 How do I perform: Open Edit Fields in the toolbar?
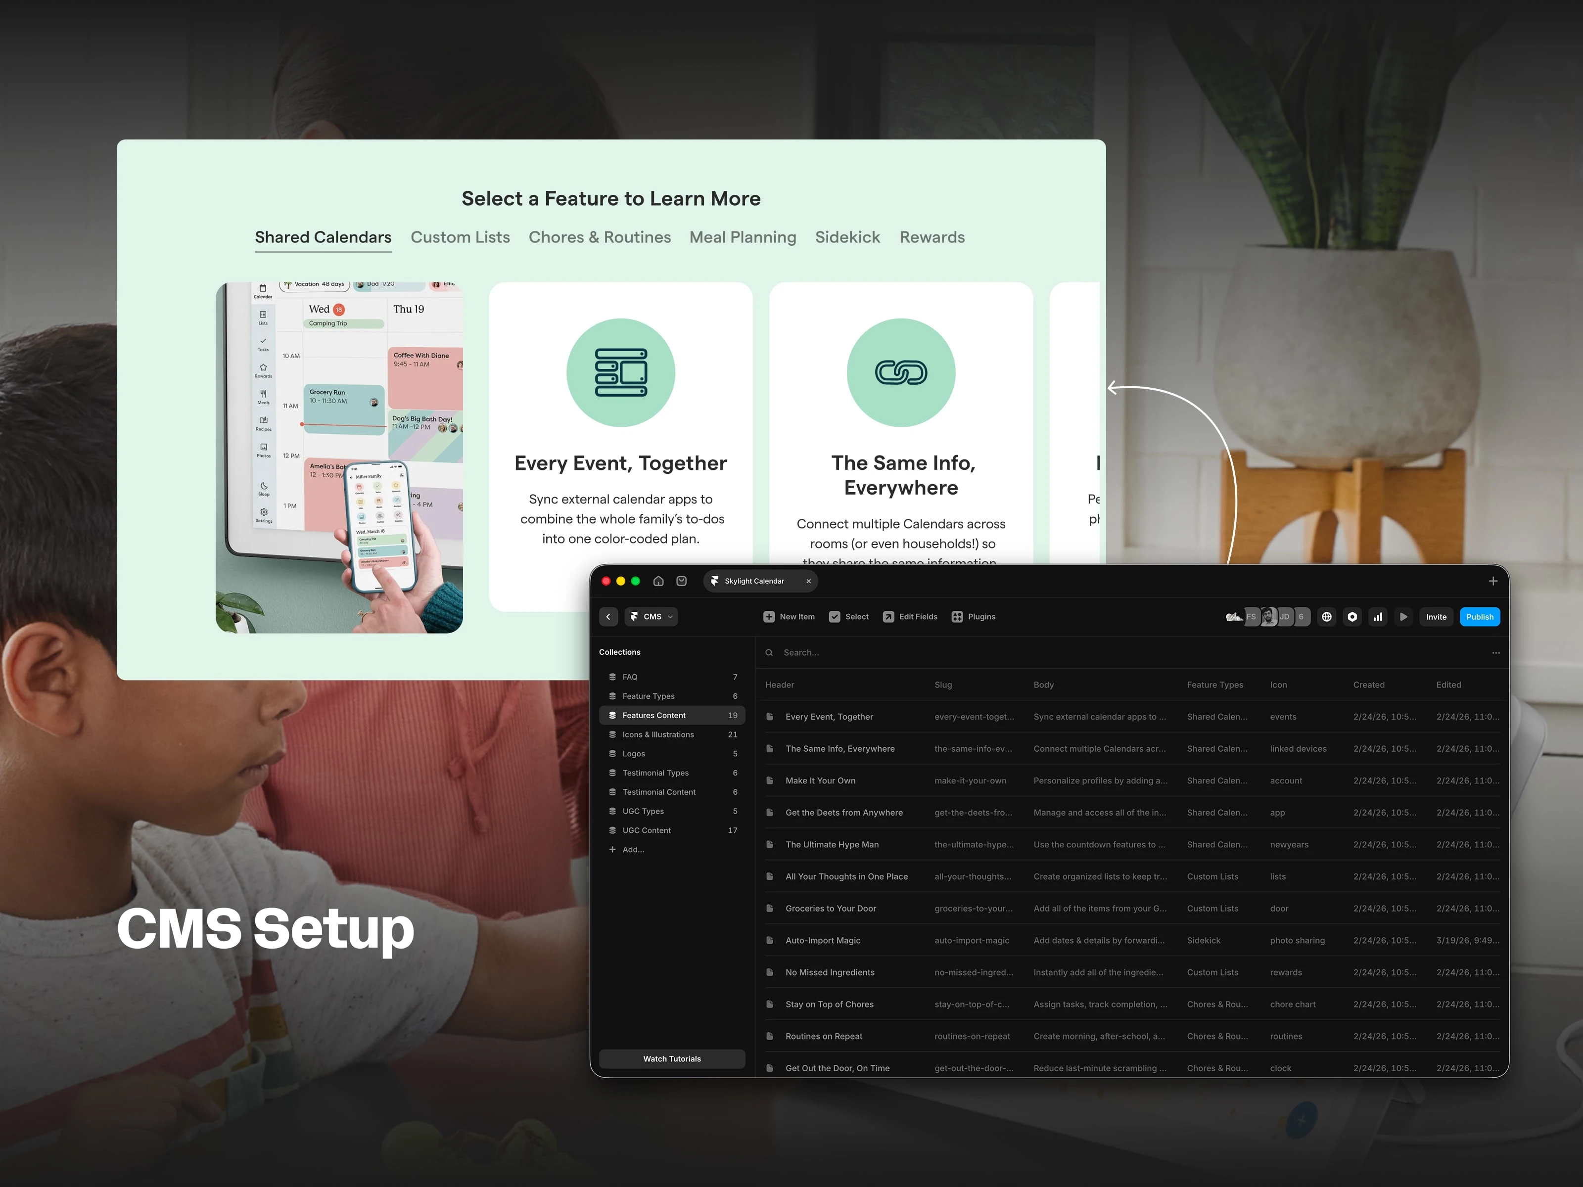(910, 617)
